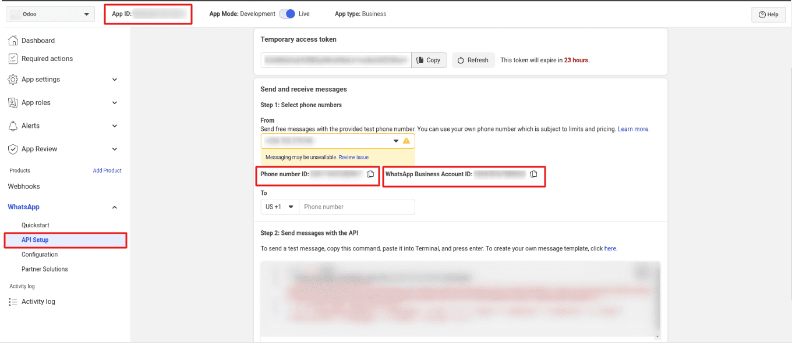Viewport: 792px width, 343px height.
Task: Open Required actions page
Action: (47, 59)
